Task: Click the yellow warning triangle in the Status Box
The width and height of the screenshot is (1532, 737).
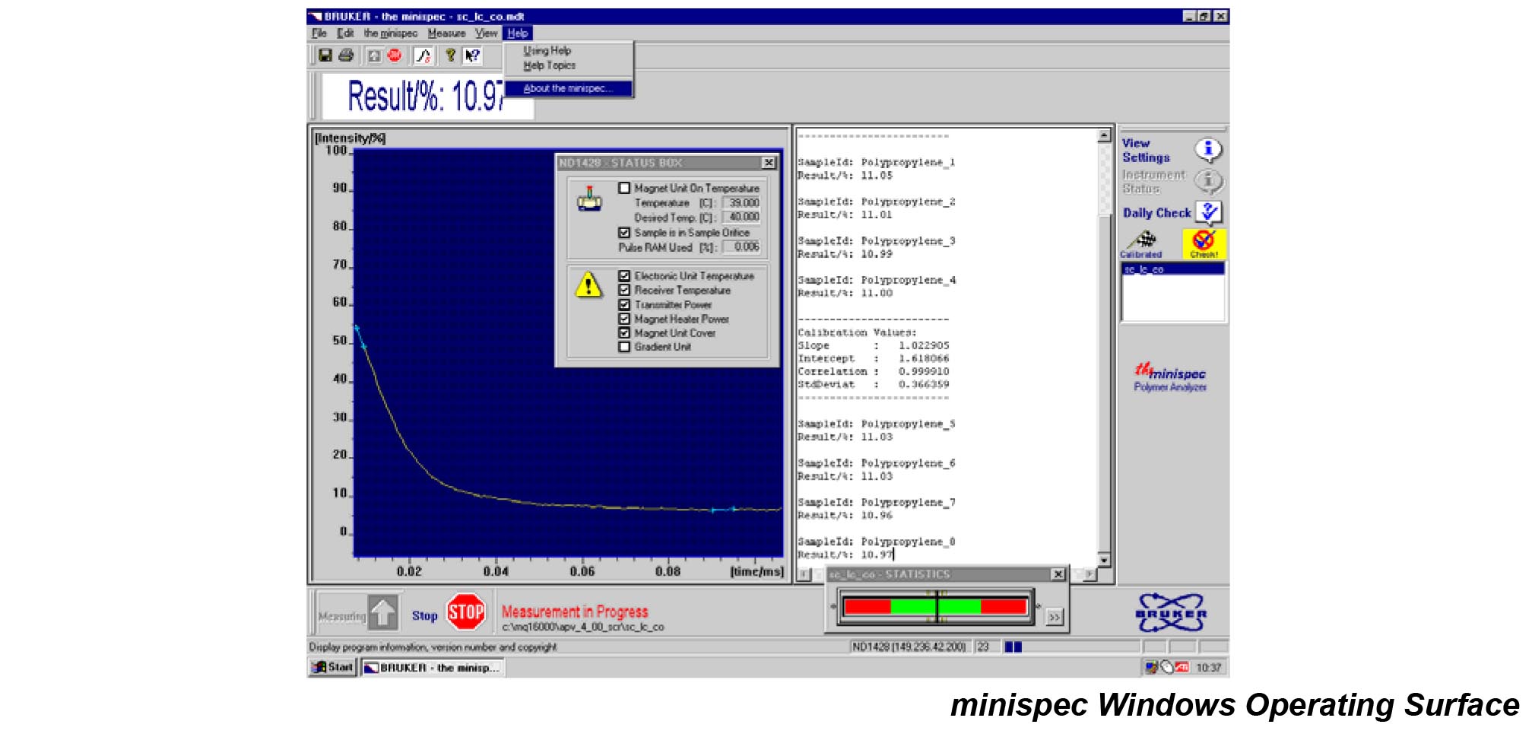Action: (588, 285)
